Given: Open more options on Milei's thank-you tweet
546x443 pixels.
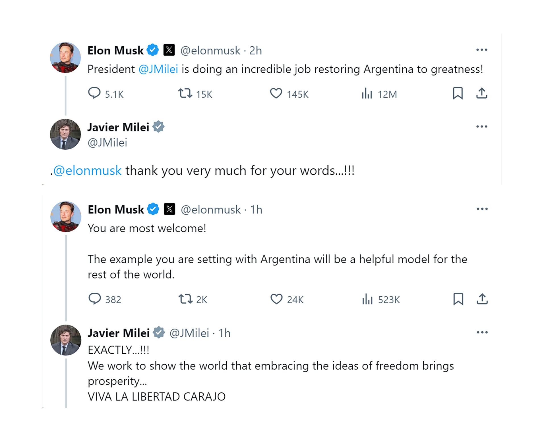Looking at the screenshot, I should [x=482, y=127].
